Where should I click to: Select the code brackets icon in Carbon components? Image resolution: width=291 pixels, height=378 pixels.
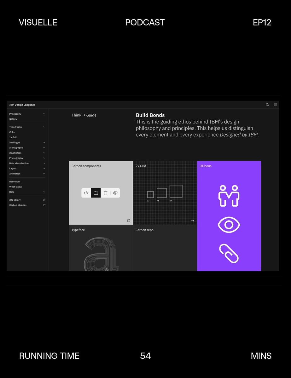point(86,193)
